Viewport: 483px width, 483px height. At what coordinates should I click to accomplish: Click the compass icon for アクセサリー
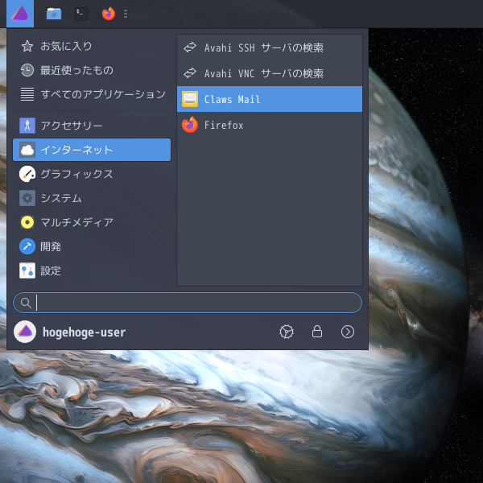tap(27, 126)
